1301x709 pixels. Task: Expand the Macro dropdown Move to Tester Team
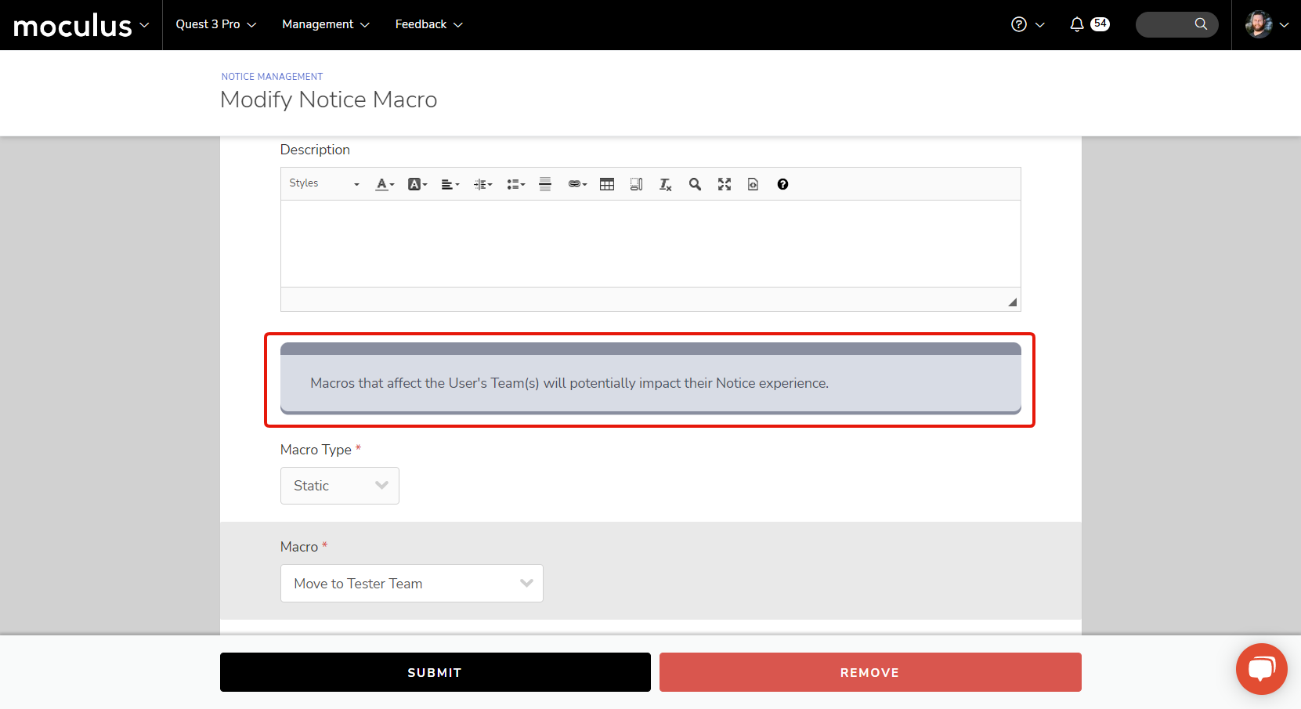coord(411,584)
